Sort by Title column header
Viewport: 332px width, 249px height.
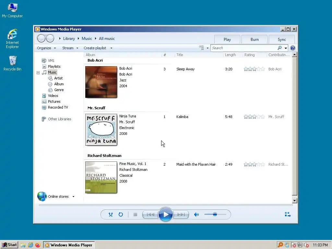coord(199,55)
